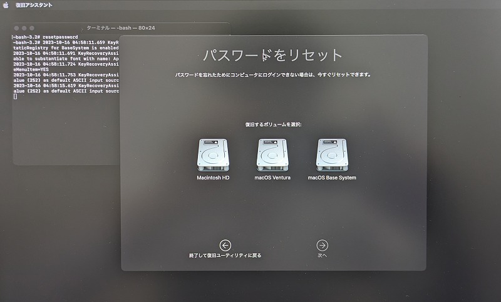Click the next arrow circle icon

pos(322,245)
